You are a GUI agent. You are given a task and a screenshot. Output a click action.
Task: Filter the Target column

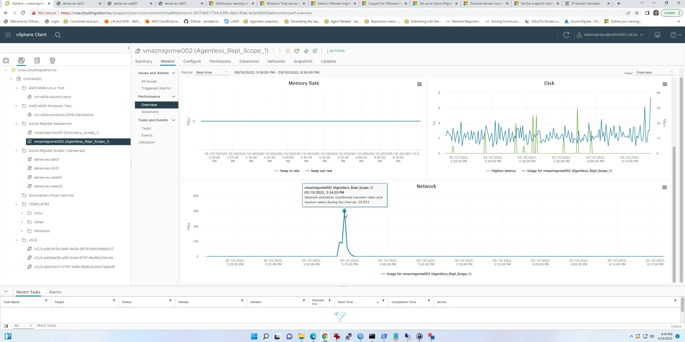114,301
